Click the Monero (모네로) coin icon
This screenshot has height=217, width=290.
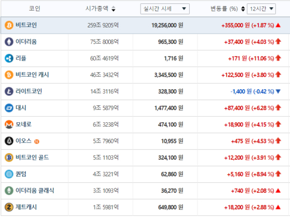9,124
